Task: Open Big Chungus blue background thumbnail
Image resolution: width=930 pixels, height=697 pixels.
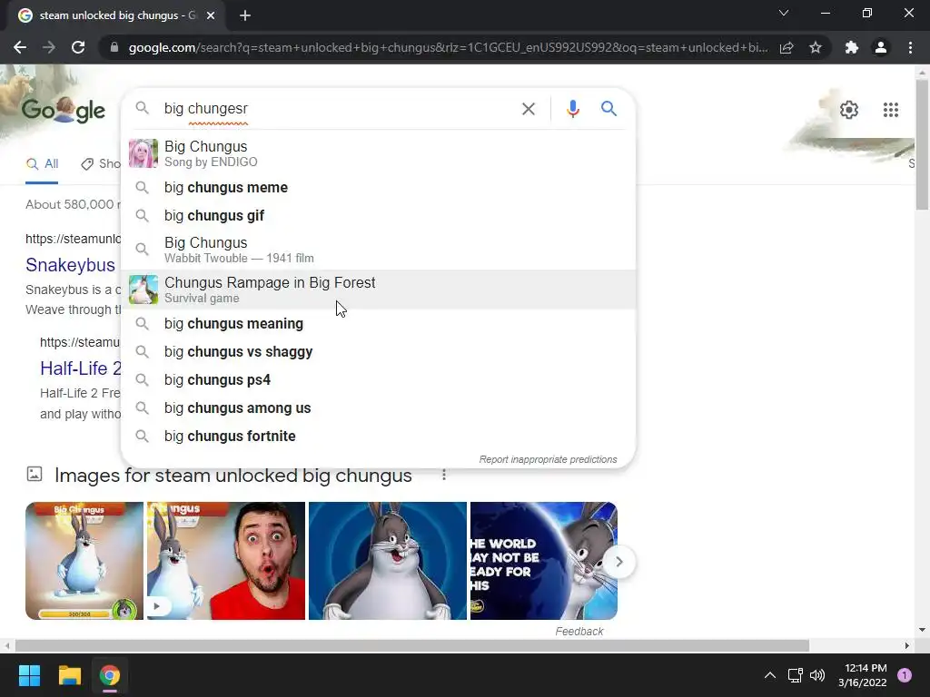Action: coord(387,561)
